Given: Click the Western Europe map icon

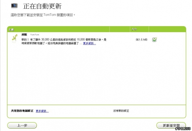Looking at the screenshot, I should [x=15, y=38].
